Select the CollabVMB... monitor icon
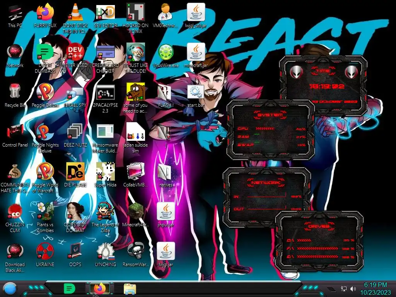Image resolution: width=396 pixels, height=297 pixels. click(135, 172)
